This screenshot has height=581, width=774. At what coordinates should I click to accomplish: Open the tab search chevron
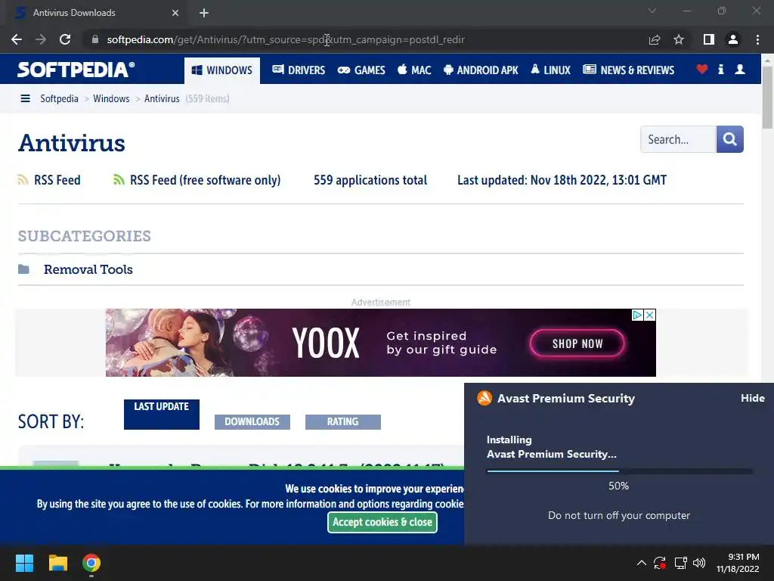tap(652, 11)
